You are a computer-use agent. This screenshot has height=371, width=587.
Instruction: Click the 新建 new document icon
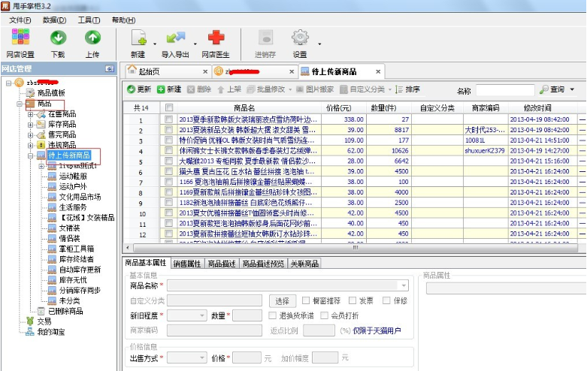click(x=138, y=38)
